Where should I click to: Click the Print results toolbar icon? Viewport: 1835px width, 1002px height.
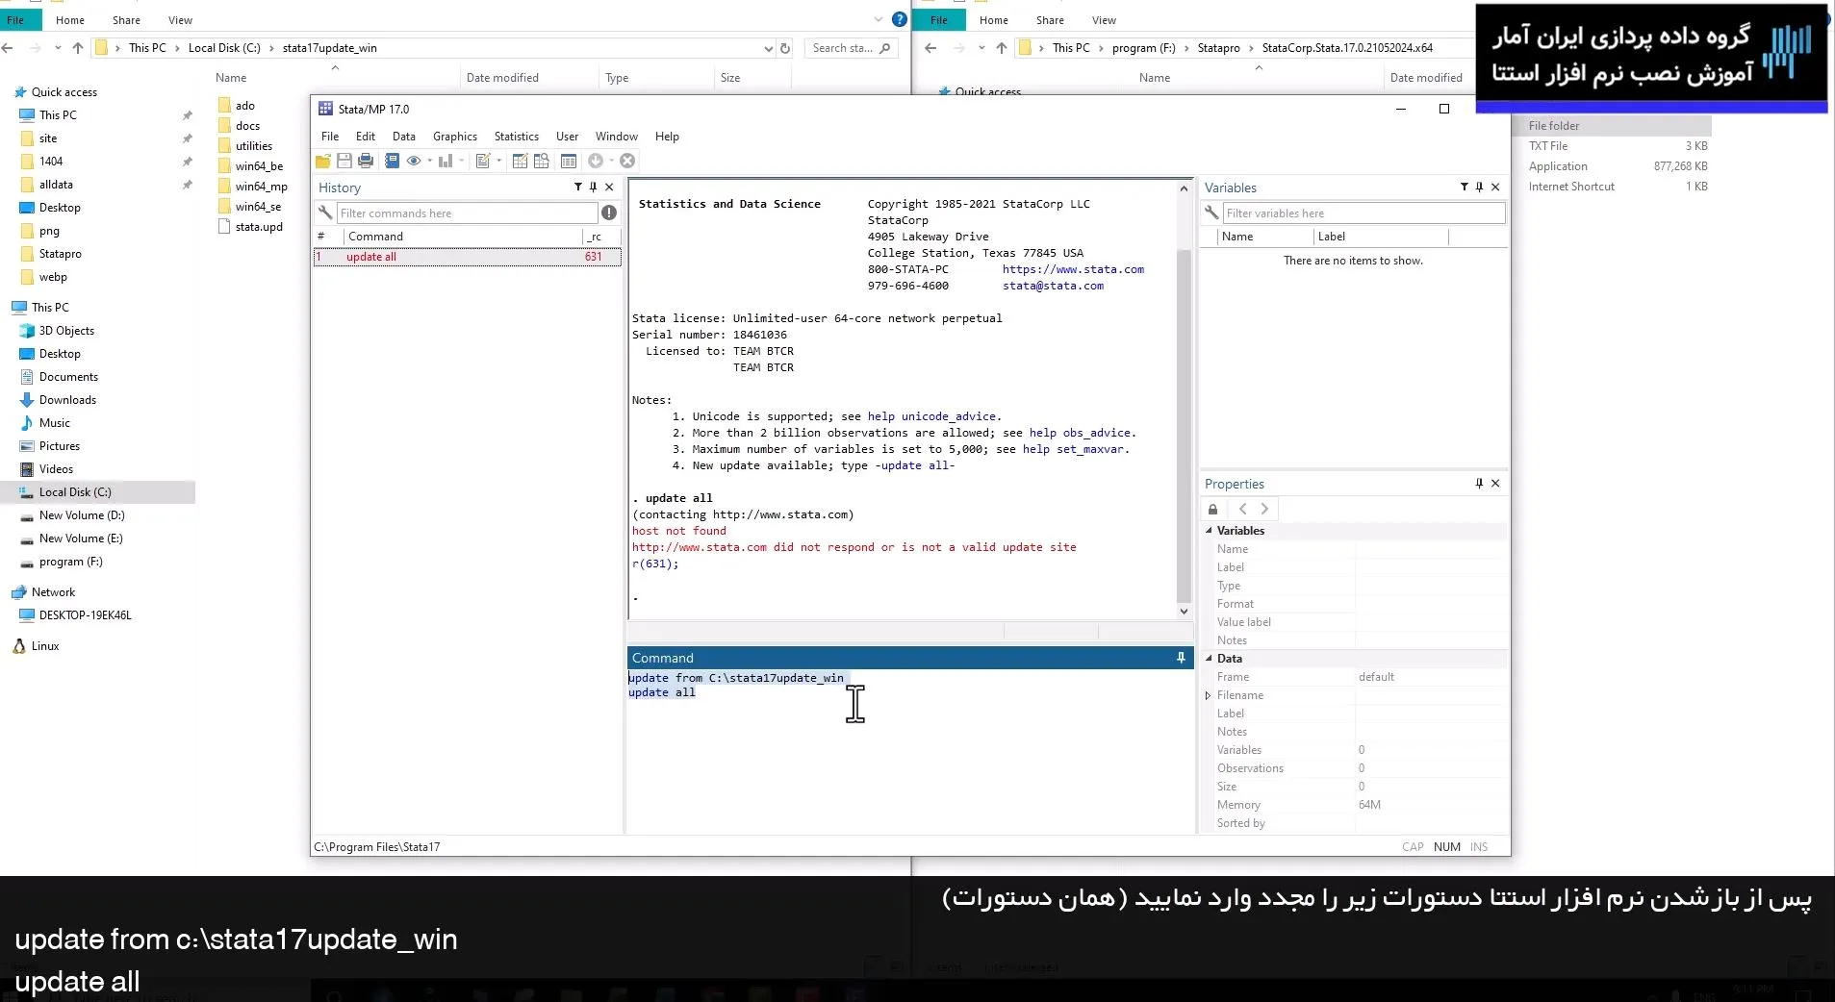tap(366, 161)
